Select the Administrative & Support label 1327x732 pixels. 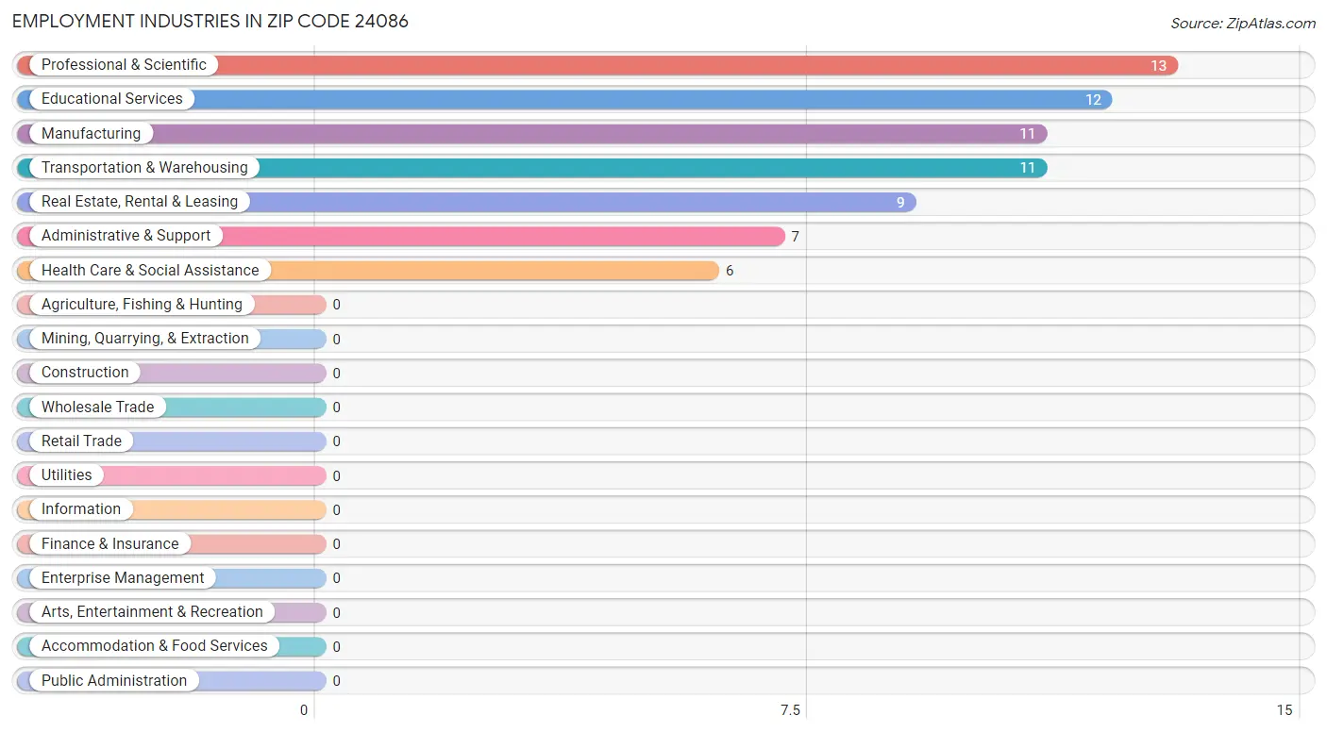coord(126,236)
